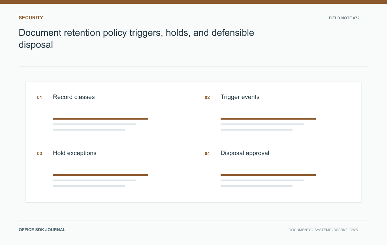The image size is (387, 245).
Task: Click the Document retention policy headline
Action: pyautogui.click(x=136, y=38)
